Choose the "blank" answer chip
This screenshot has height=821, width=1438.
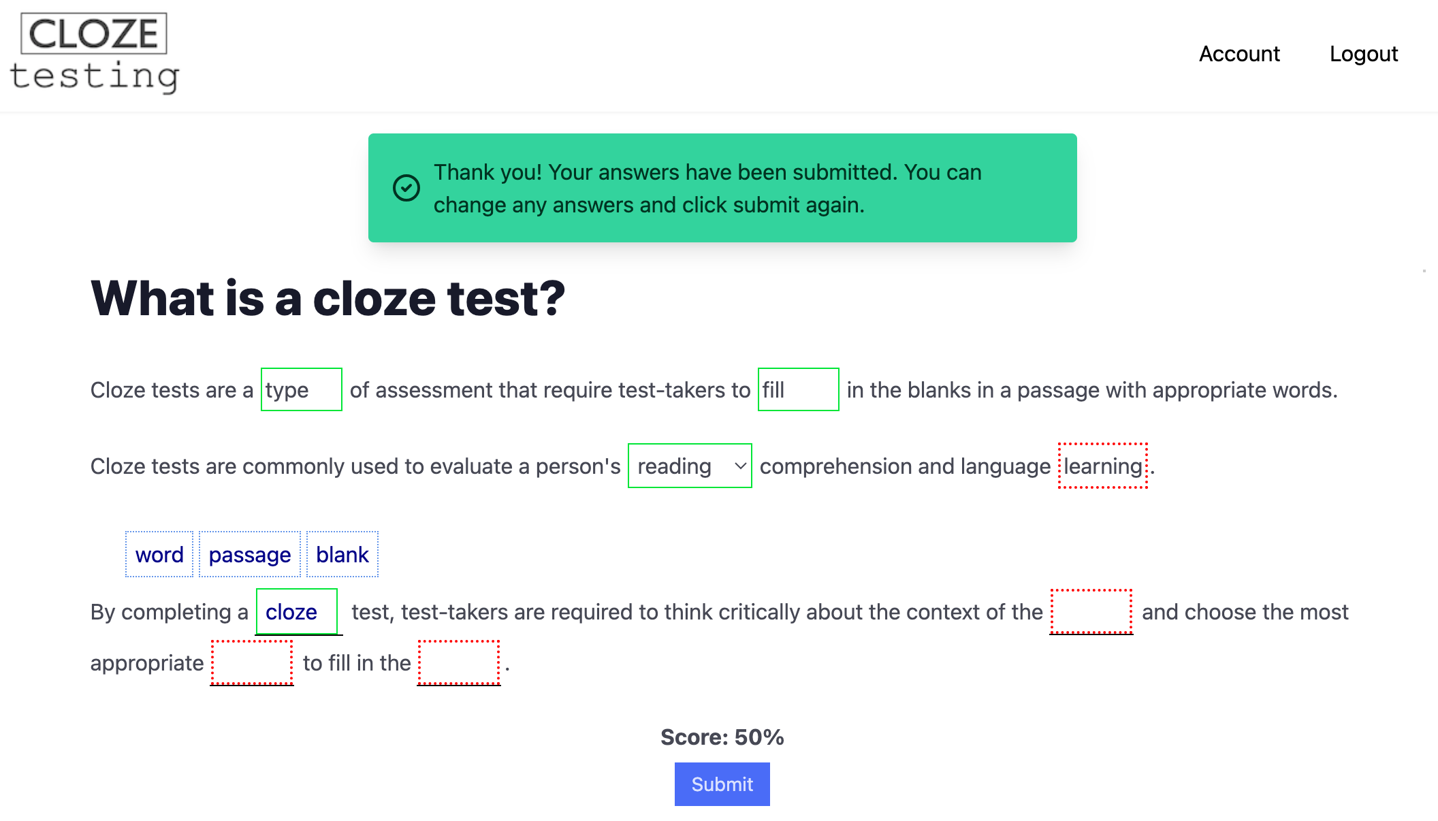342,555
